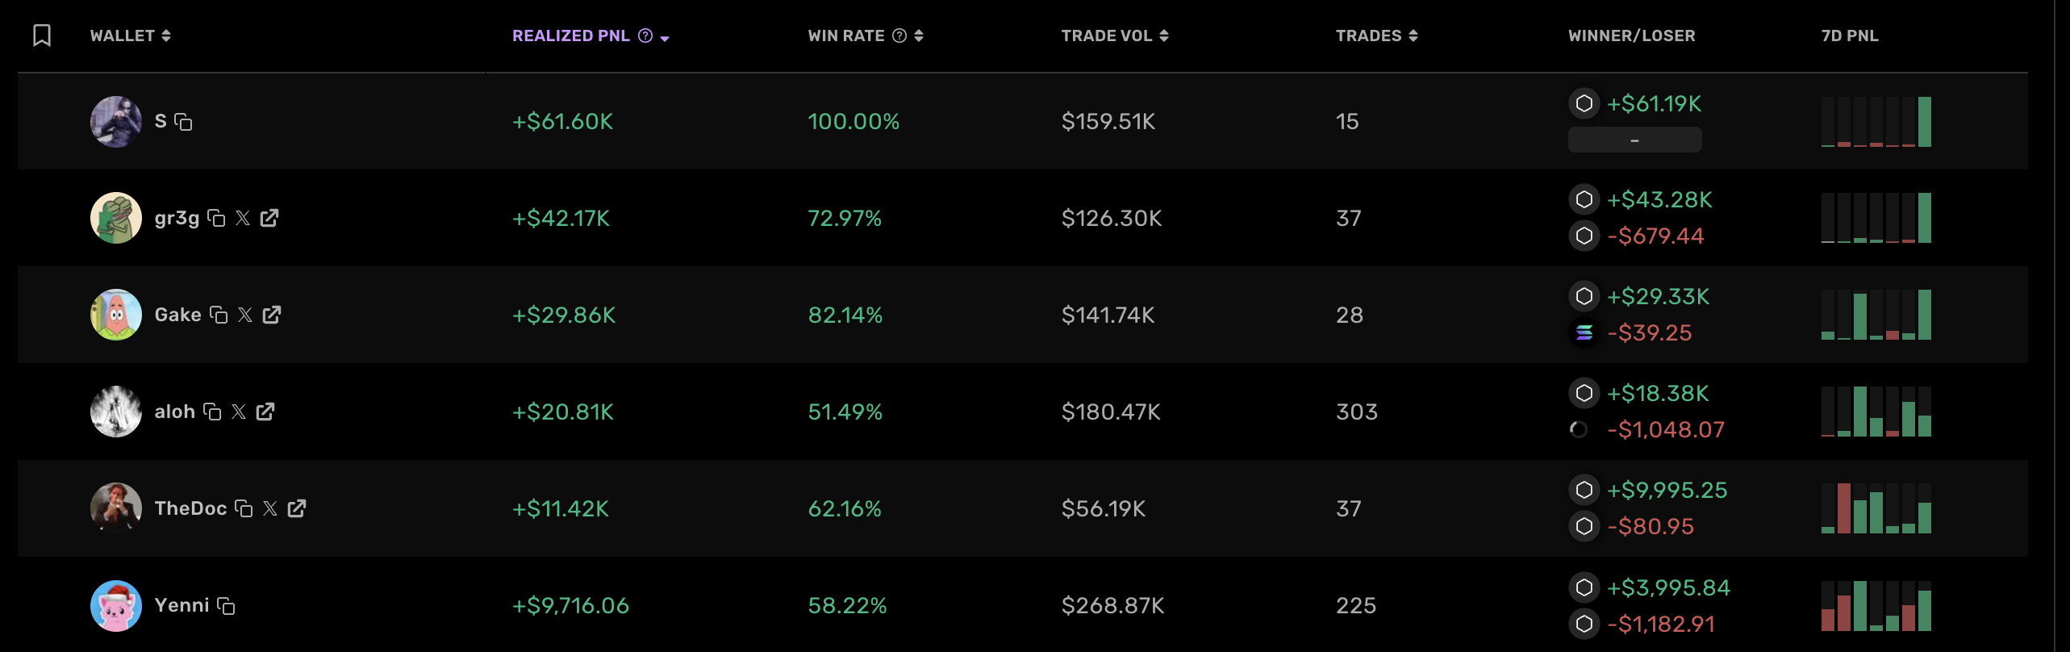Sort by Trades column arrows

pos(1413,36)
